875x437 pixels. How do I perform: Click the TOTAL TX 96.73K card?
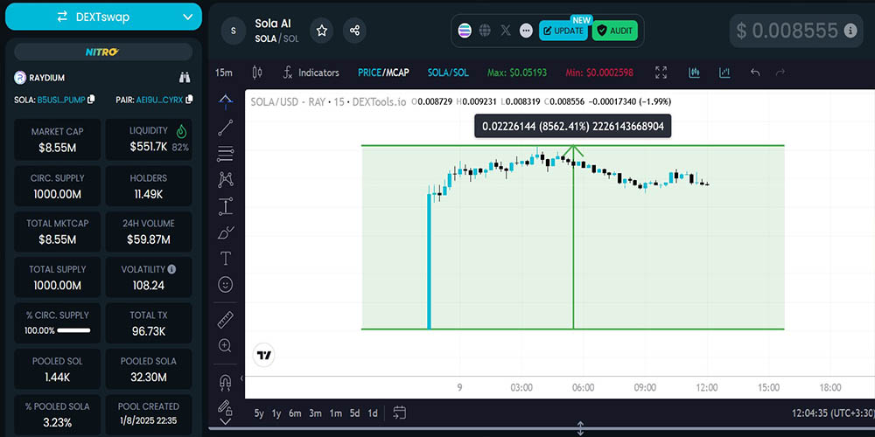tap(149, 323)
